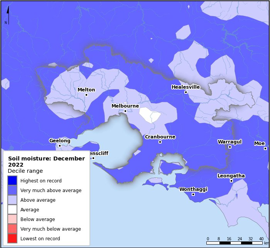Click the Cranbourne map label
Screen dimensions: 270x248
[x=160, y=137]
